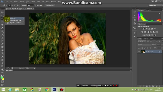
Task: Stop the Bandicam recording
Action: (x=116, y=86)
